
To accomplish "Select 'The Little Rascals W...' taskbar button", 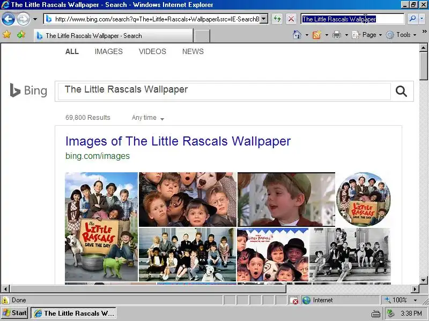I will pos(73,313).
